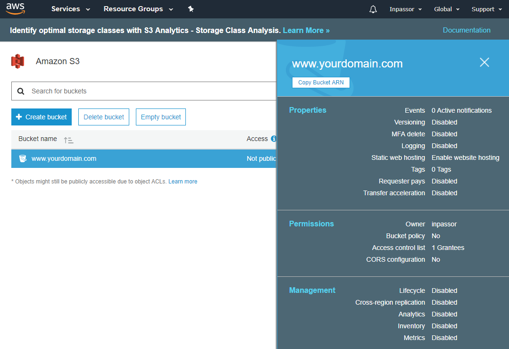The image size is (509, 349).
Task: Open the Resource Groups dropdown
Action: click(x=138, y=9)
